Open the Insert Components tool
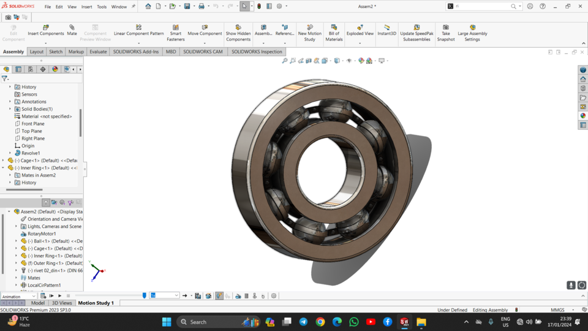The width and height of the screenshot is (588, 331). tap(46, 31)
